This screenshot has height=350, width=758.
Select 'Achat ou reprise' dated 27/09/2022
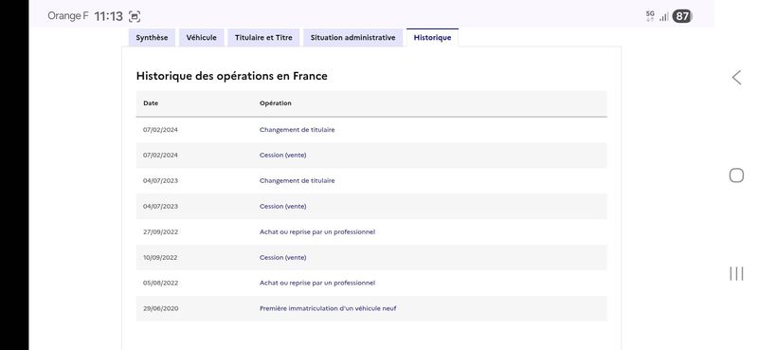click(317, 231)
